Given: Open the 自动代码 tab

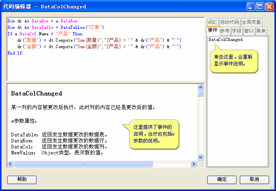Looking at the screenshot, I should coord(229,22).
